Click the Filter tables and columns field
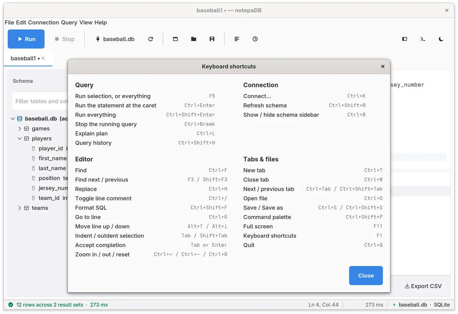This screenshot has width=458, height=314. pyautogui.click(x=40, y=101)
